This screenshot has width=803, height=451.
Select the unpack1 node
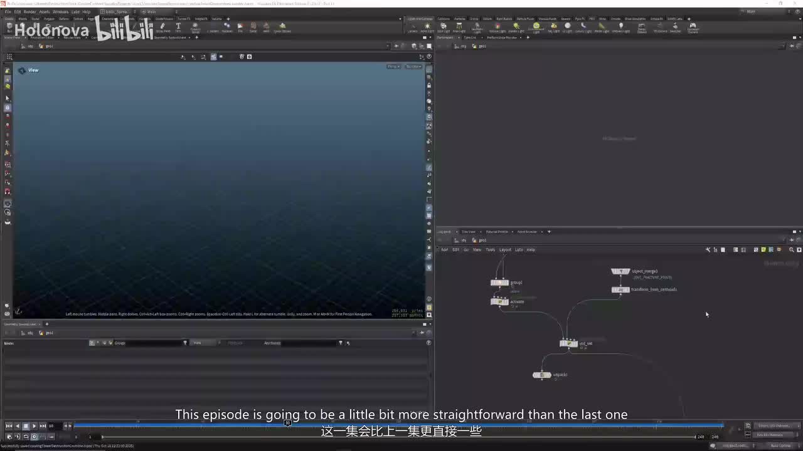(x=542, y=375)
